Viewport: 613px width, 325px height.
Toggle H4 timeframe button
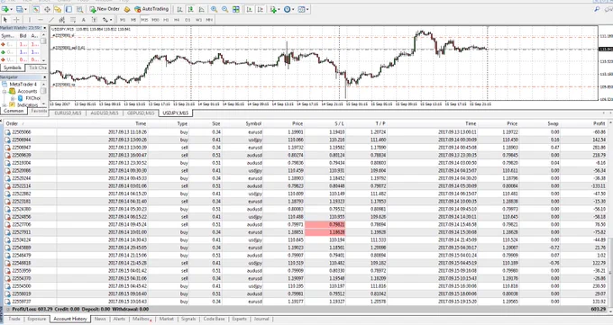(x=177, y=20)
